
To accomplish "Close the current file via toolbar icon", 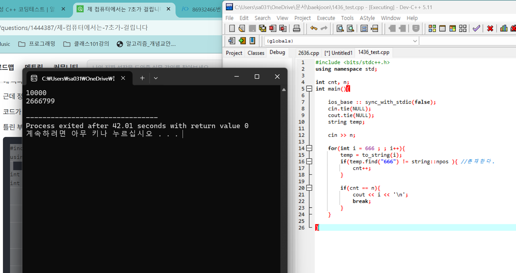I will point(273,28).
